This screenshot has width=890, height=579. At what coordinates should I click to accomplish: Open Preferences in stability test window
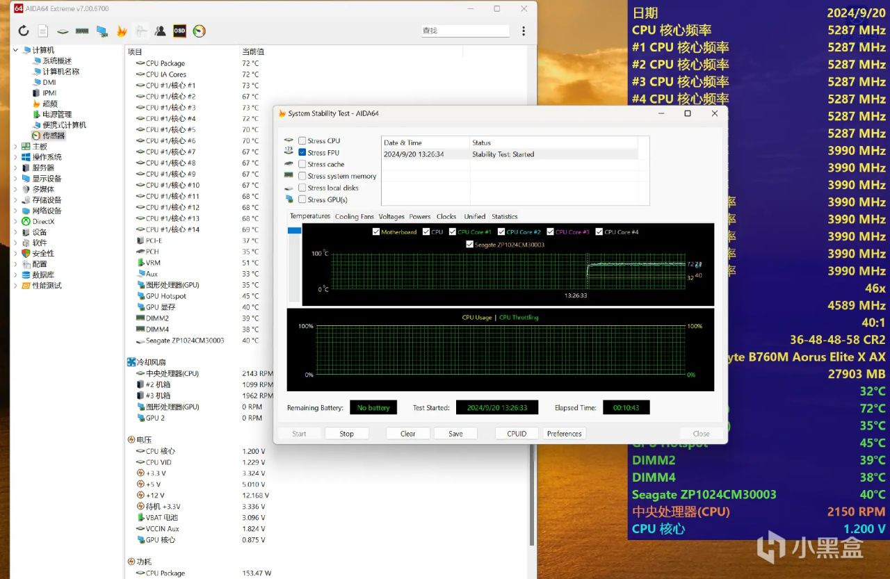(564, 434)
